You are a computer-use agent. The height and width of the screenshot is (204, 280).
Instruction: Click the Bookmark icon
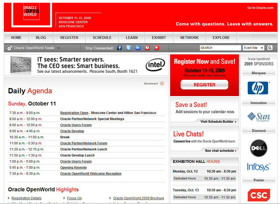[x=162, y=83]
